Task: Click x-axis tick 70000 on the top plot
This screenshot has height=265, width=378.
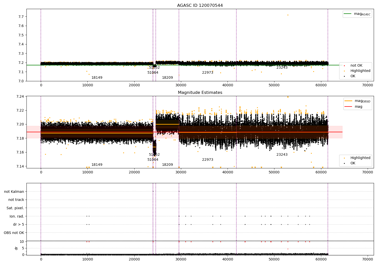Action: (x=367, y=85)
